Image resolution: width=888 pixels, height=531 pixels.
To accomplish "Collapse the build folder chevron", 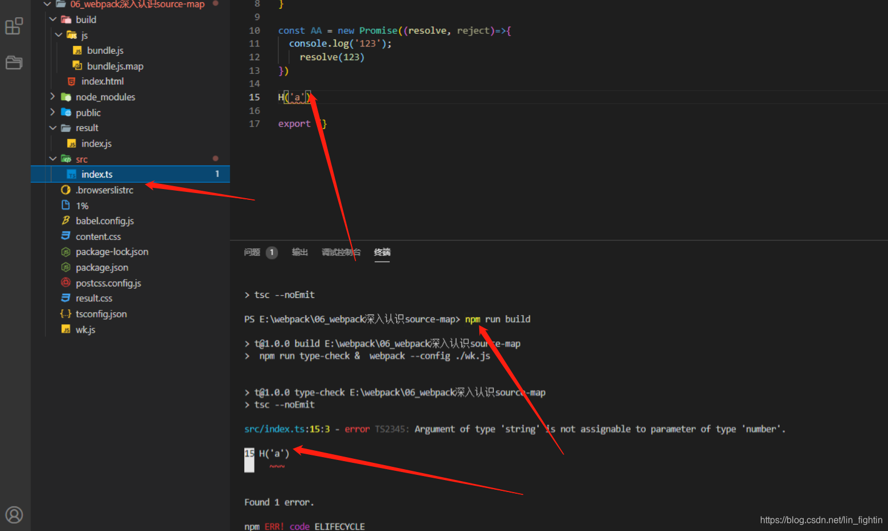I will pyautogui.click(x=53, y=19).
